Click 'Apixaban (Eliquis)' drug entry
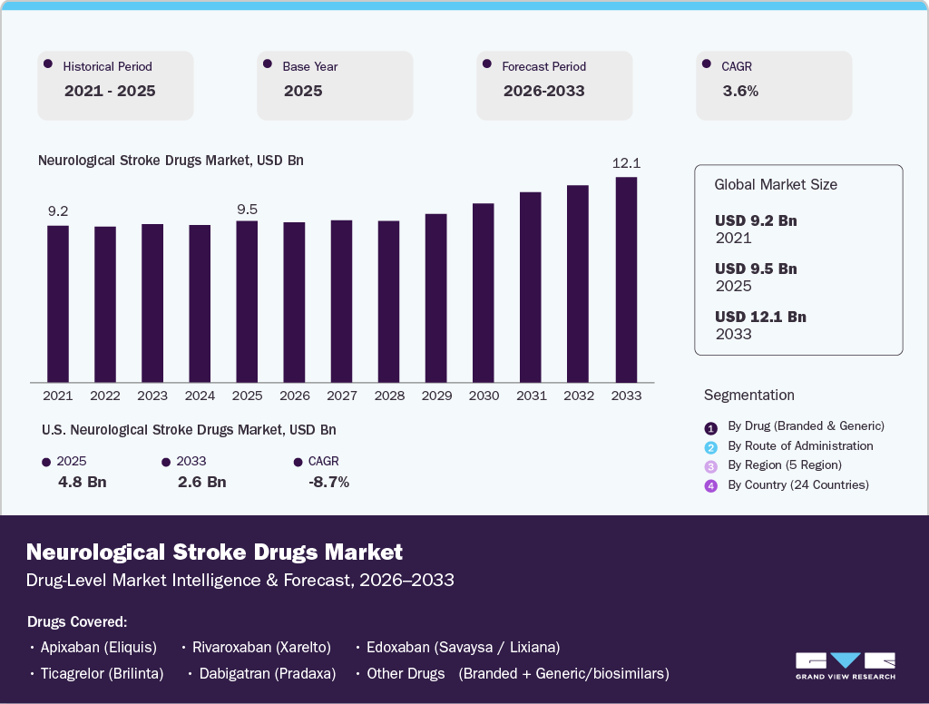This screenshot has width=929, height=704. 98,647
